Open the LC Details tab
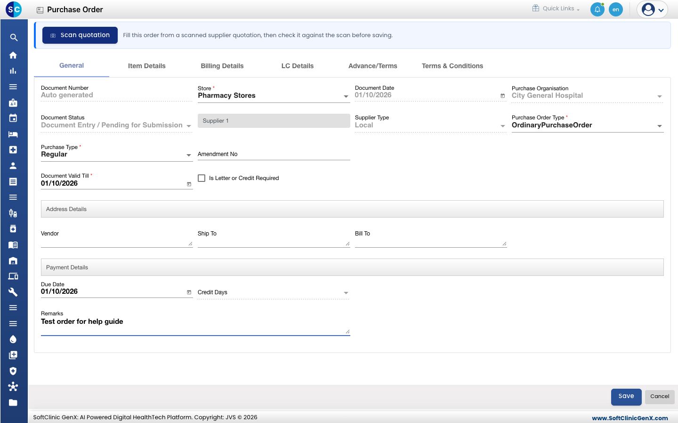This screenshot has height=423, width=678. tap(298, 66)
